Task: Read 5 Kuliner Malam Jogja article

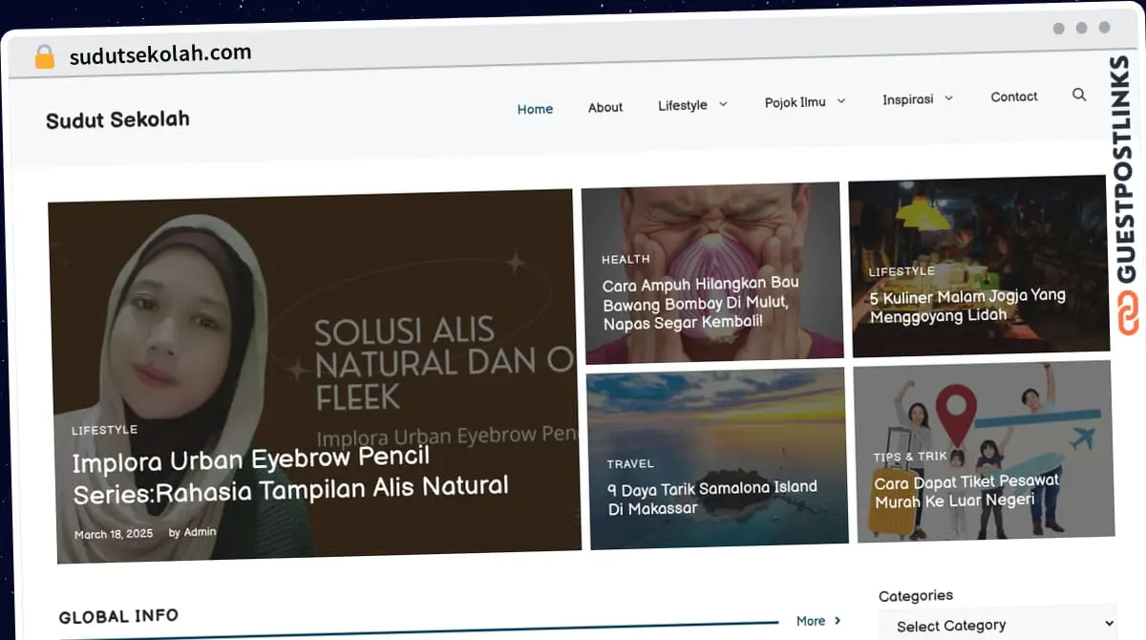Action: 967,306
